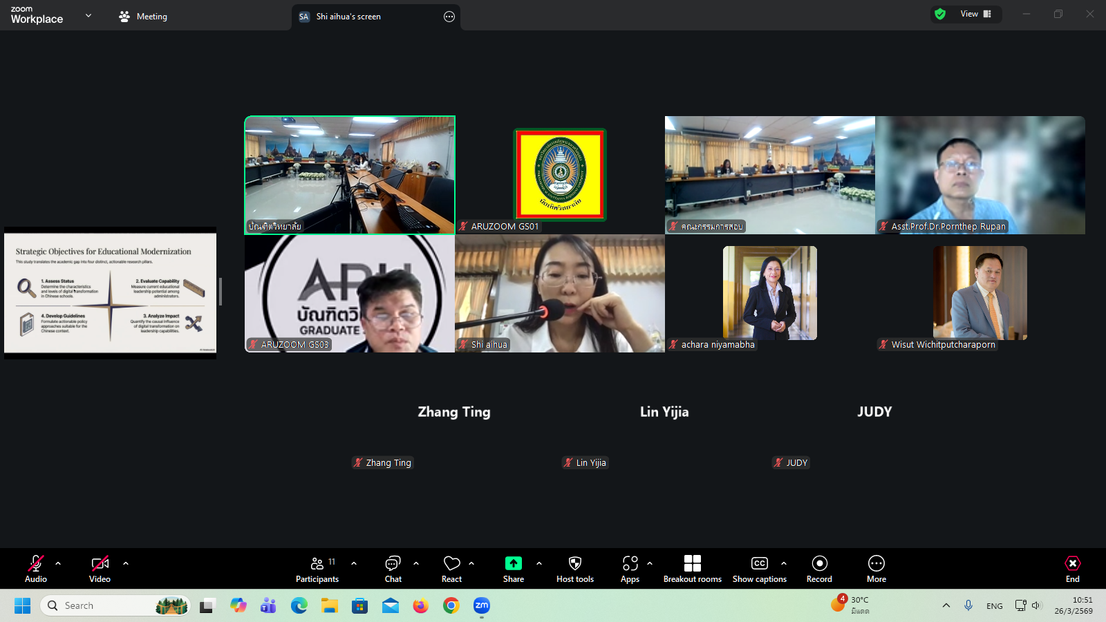The height and width of the screenshot is (622, 1106).
Task: Expand video options arrow beside Video
Action: click(126, 563)
